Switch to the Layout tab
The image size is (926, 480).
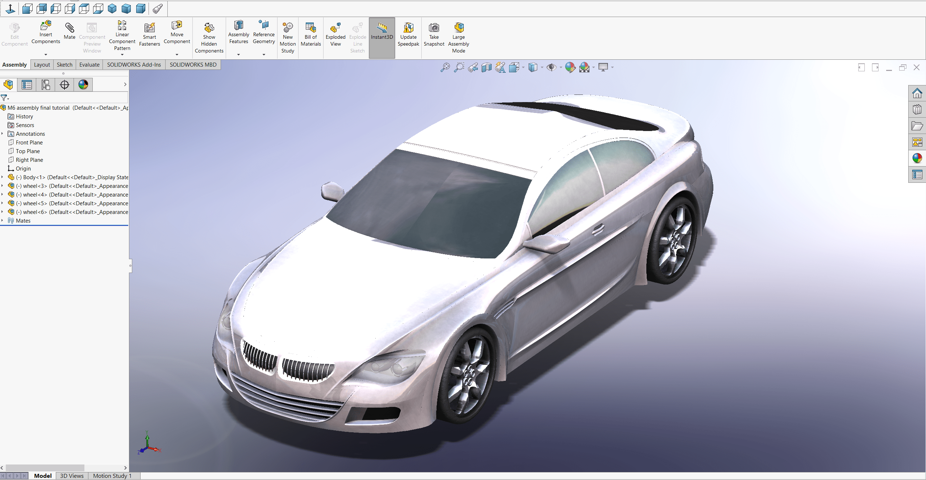(42, 64)
